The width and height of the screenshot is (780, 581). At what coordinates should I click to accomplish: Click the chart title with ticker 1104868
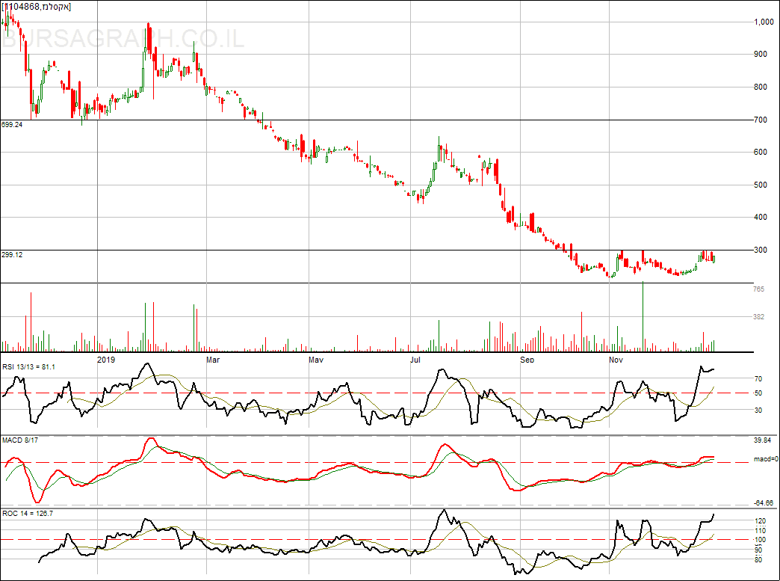tap(37, 7)
